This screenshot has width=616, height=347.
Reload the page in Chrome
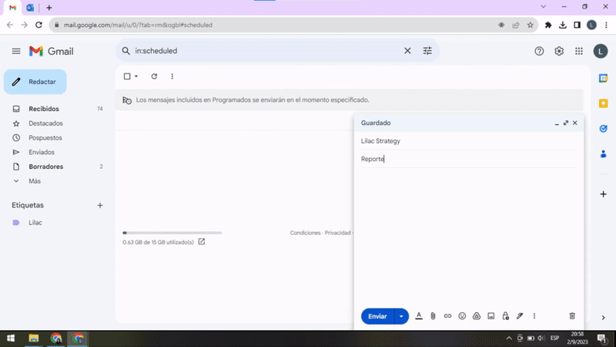(x=38, y=25)
